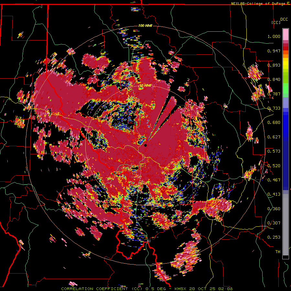This screenshot has height=291, width=291.
Task: Click the 0.573 scale value
Action: 274,151
